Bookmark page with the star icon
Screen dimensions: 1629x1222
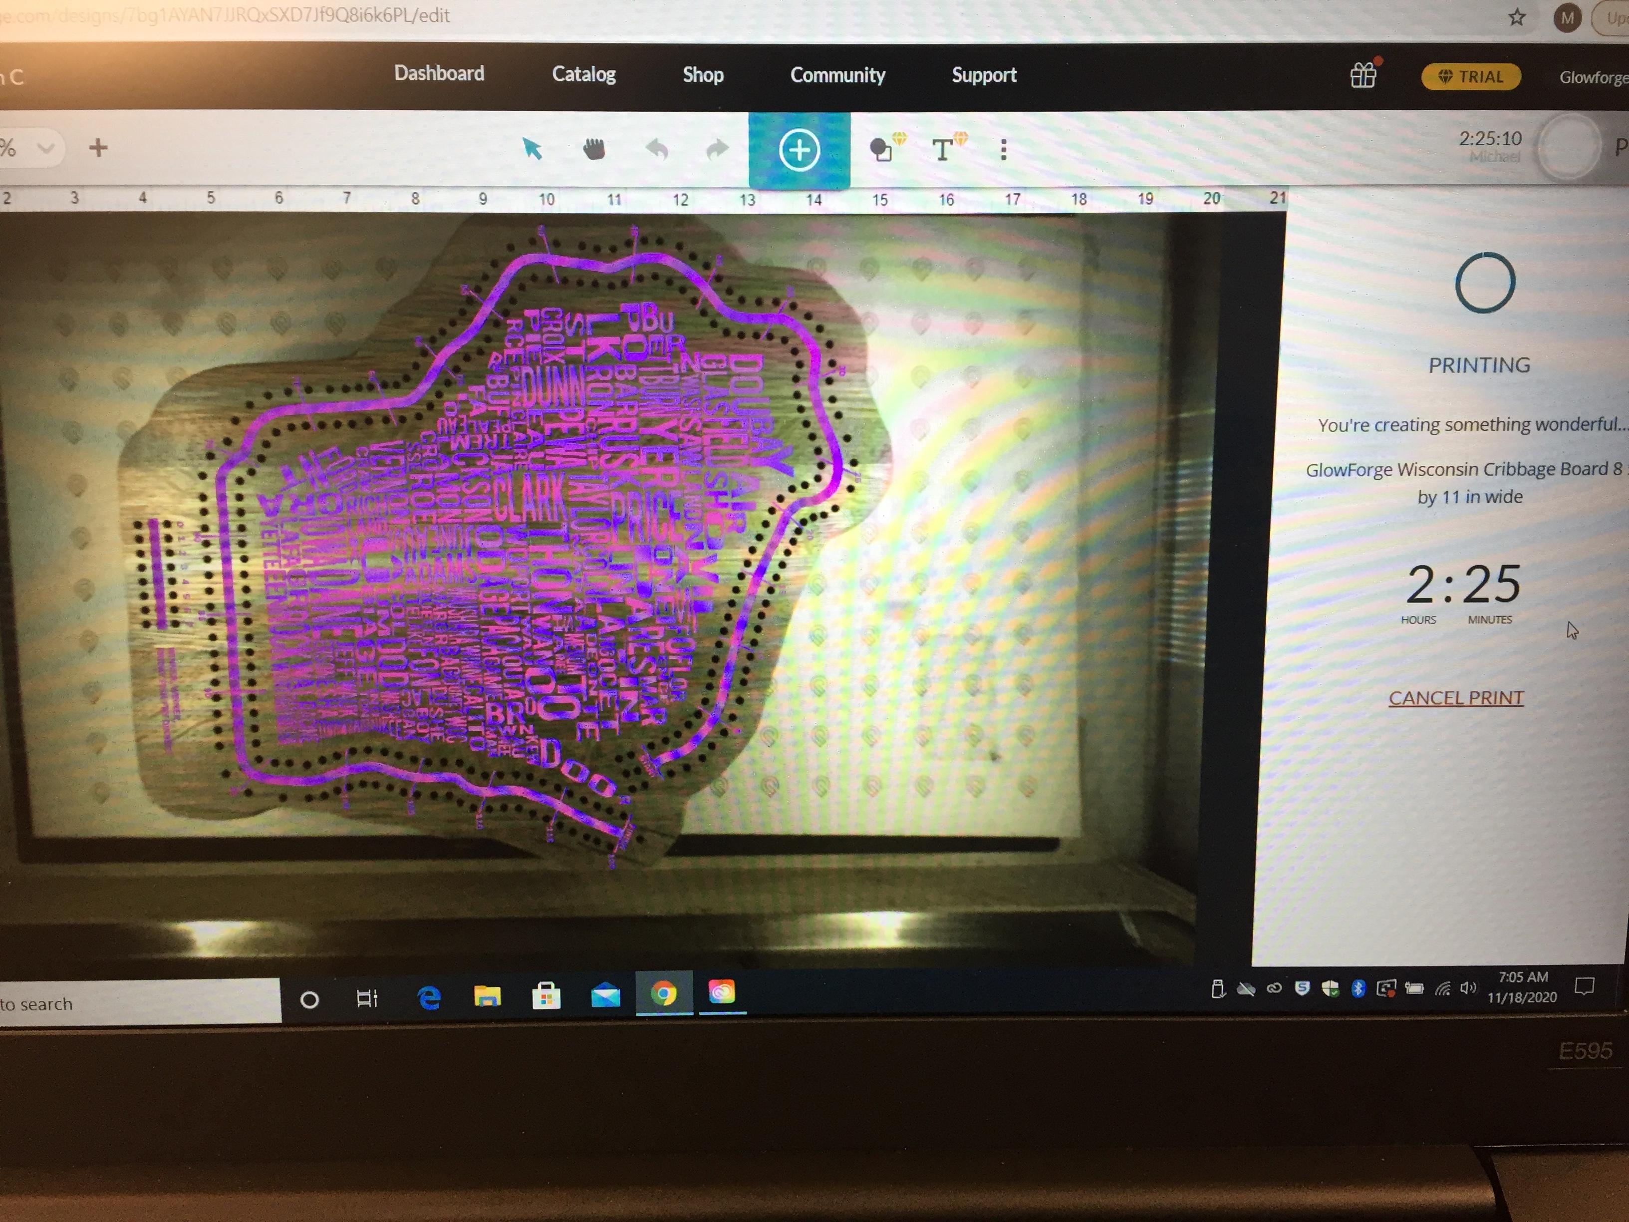(x=1516, y=17)
